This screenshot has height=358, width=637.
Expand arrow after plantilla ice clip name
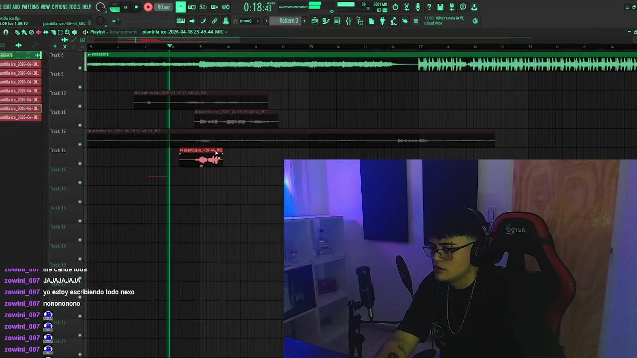pos(226,32)
